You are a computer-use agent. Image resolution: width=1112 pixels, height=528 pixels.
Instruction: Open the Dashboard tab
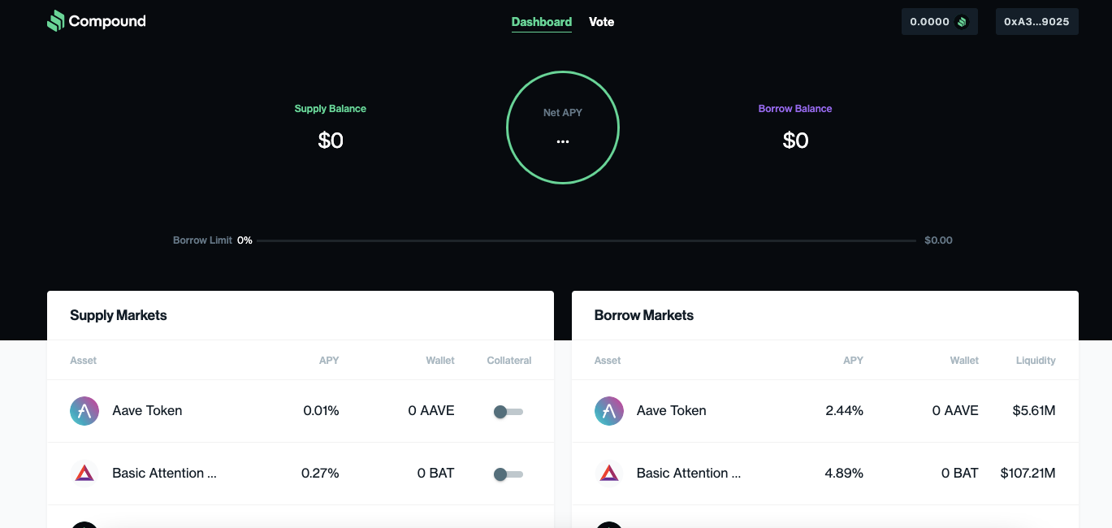coord(542,22)
